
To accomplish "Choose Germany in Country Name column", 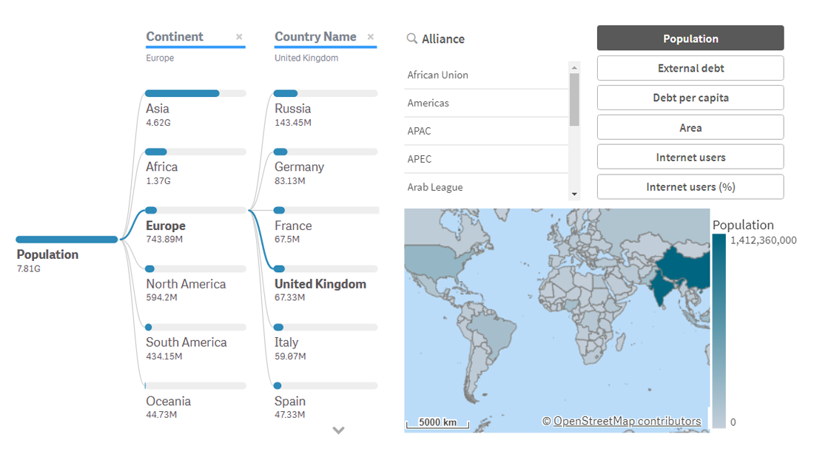I will [x=299, y=167].
